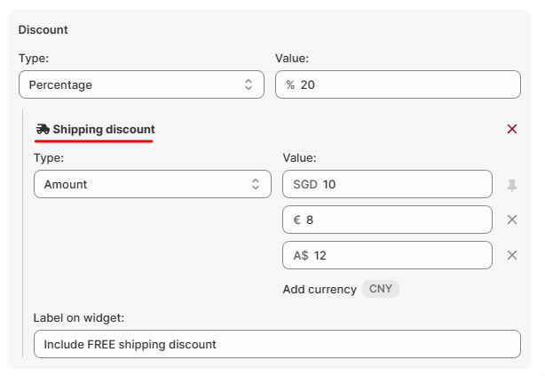This screenshot has width=545, height=376.
Task: Click the SGD currency prefix
Action: (x=304, y=185)
